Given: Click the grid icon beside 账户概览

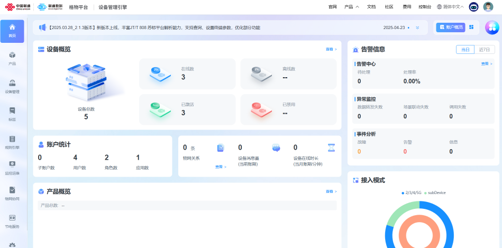Looking at the screenshot, I should (471, 27).
